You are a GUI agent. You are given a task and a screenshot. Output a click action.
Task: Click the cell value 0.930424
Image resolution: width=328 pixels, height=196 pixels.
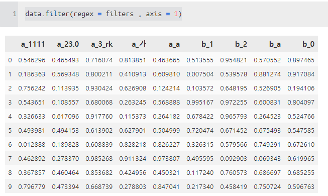click(x=99, y=88)
